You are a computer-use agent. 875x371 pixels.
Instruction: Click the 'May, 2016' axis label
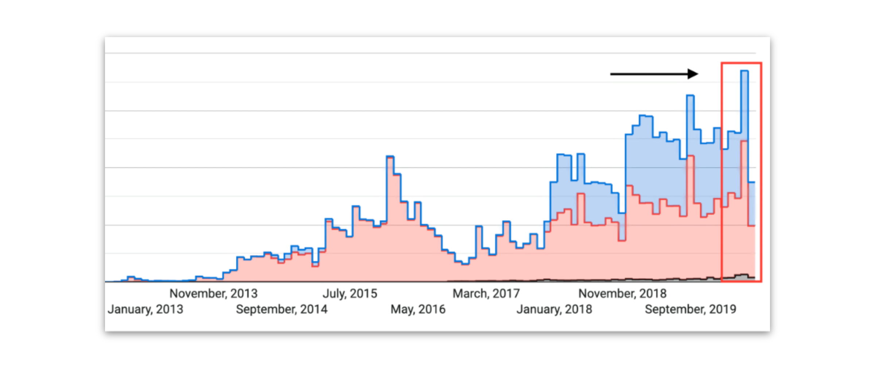click(x=418, y=309)
